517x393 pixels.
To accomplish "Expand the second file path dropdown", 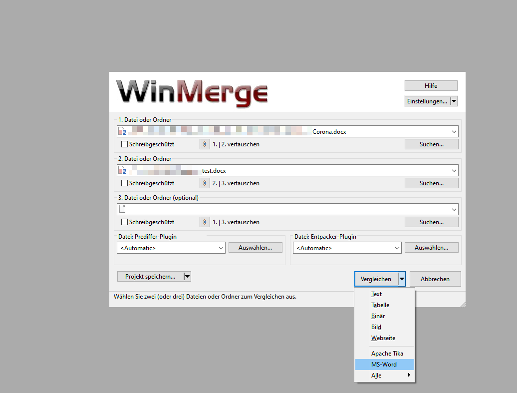I will pos(454,171).
